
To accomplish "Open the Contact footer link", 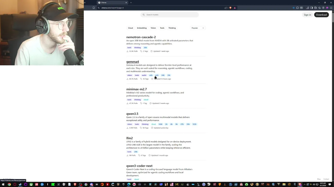I will click(x=326, y=179).
